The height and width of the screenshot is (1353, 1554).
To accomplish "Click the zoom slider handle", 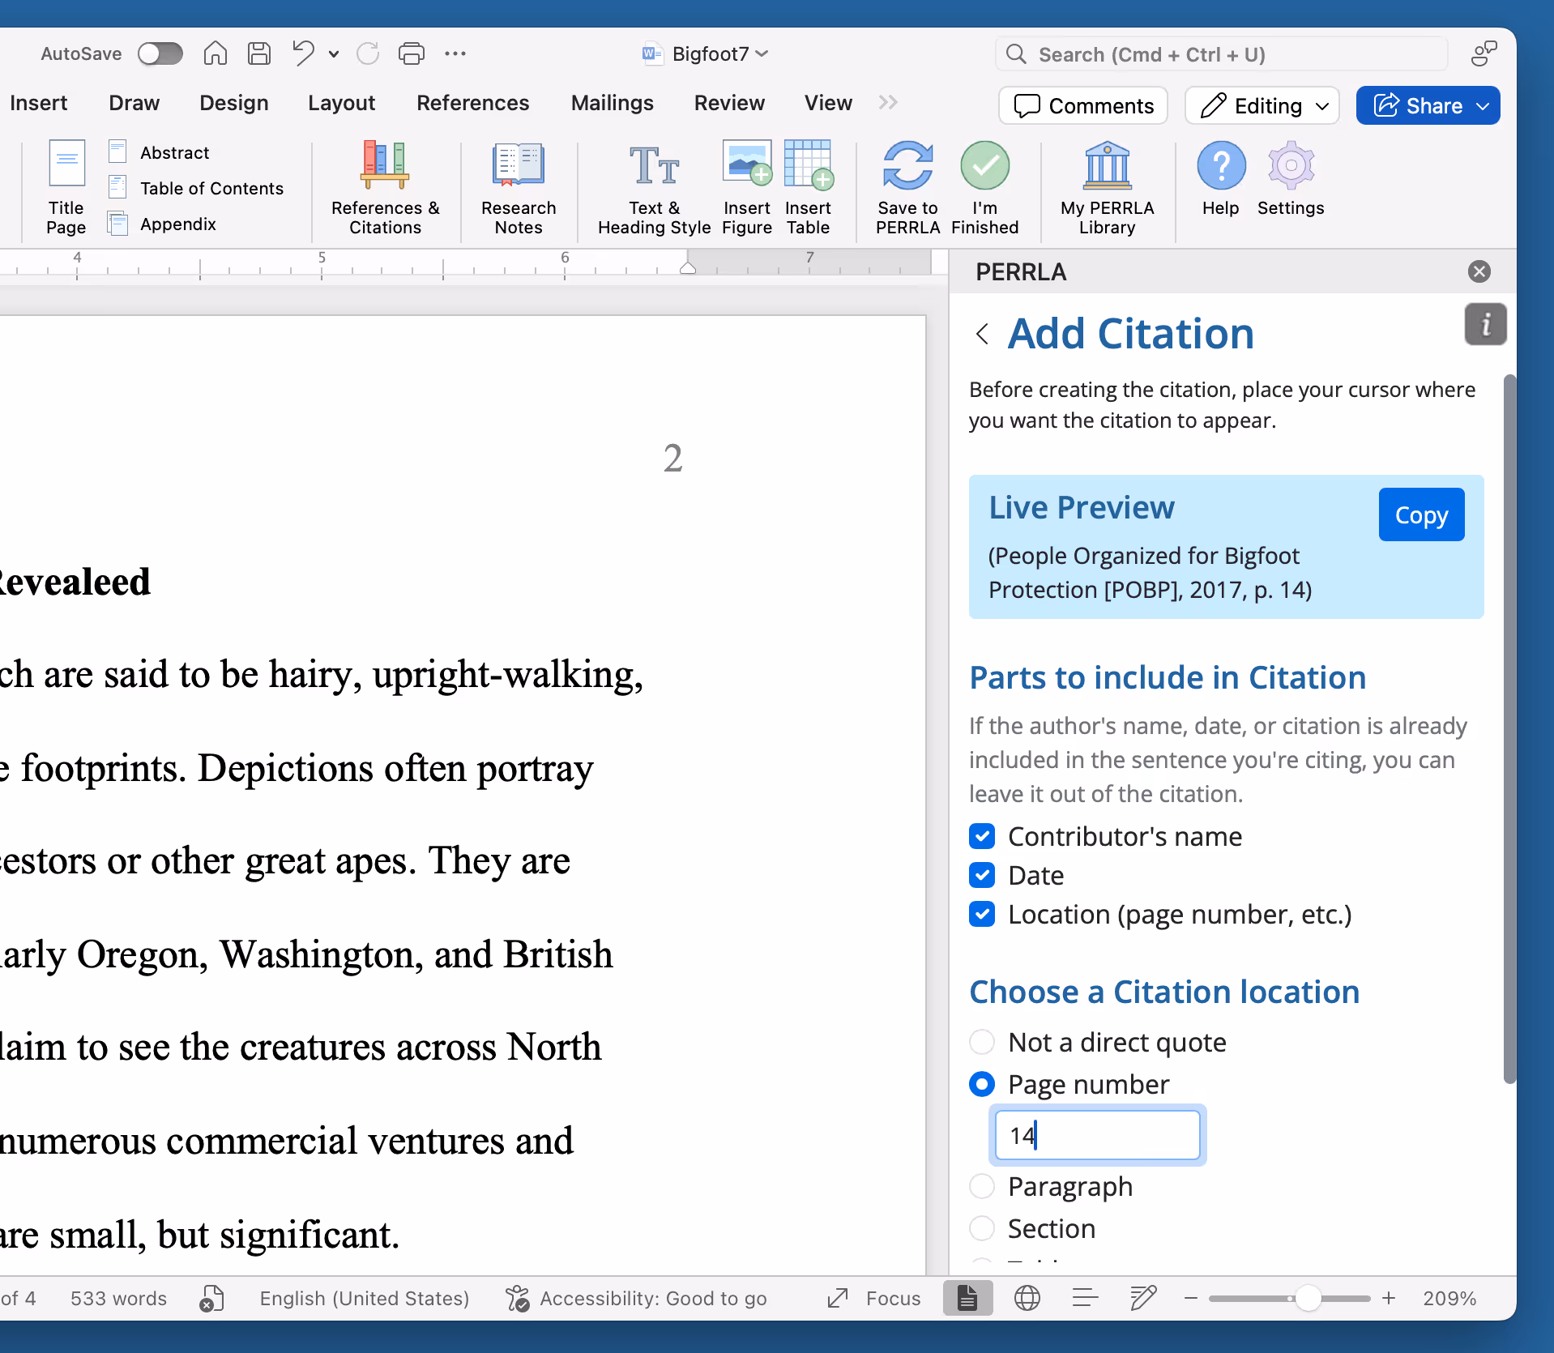I will (x=1309, y=1299).
